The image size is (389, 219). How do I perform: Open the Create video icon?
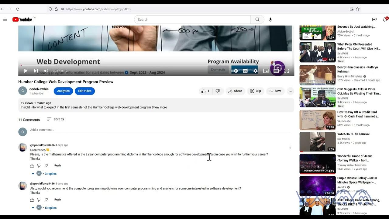374,19
